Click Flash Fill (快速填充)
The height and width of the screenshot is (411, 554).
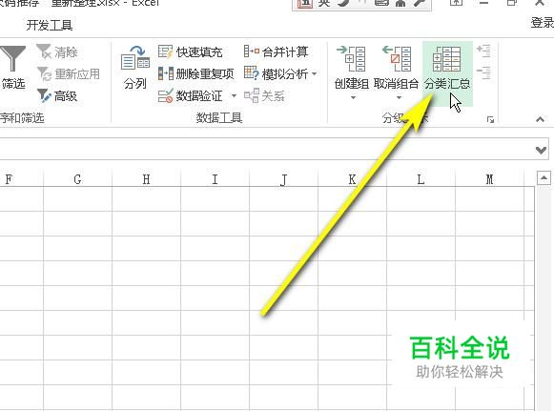click(190, 51)
